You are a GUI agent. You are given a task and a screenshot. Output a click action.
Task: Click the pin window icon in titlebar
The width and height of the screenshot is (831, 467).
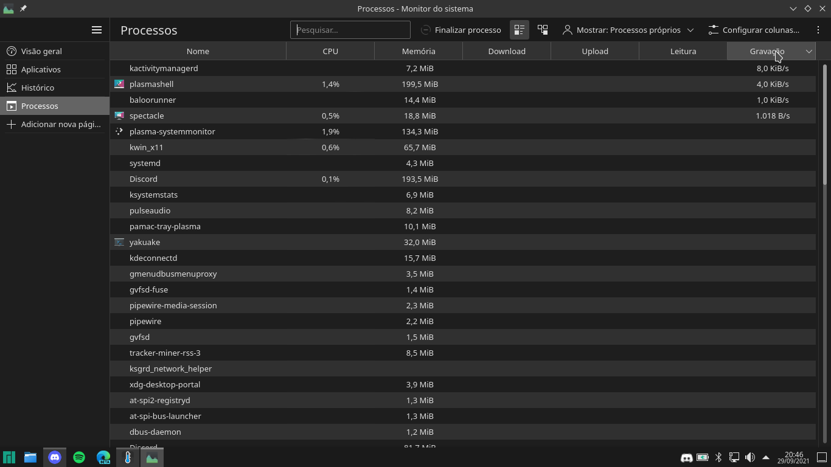[x=23, y=9]
